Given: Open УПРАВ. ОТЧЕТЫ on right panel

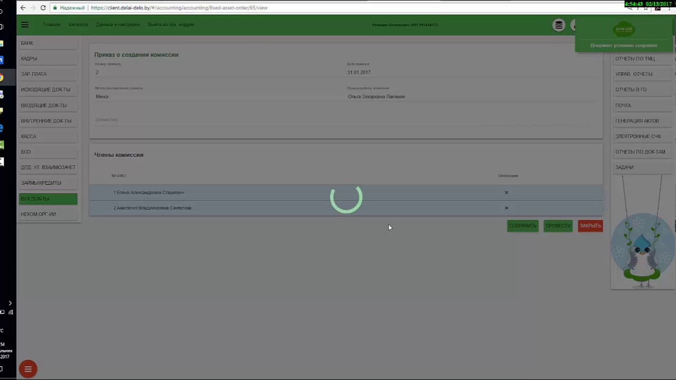Looking at the screenshot, I should 642,74.
